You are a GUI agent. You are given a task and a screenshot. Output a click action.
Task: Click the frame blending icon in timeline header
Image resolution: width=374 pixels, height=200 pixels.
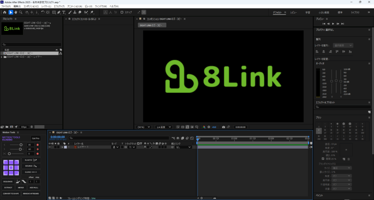(x=183, y=138)
